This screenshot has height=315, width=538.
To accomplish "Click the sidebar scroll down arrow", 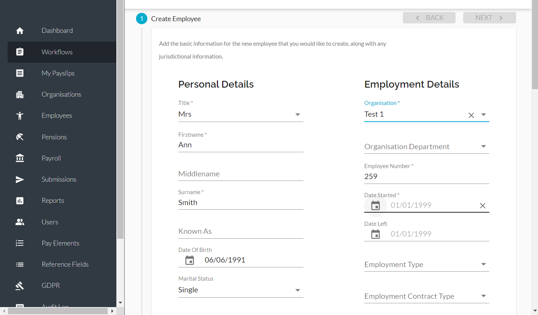I will point(120,303).
